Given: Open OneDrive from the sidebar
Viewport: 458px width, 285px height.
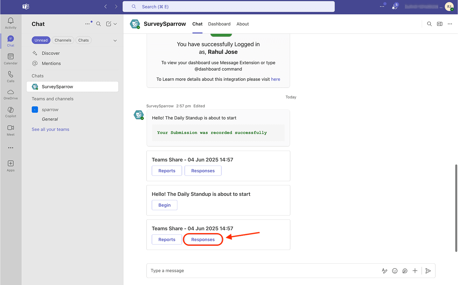Looking at the screenshot, I should (11, 94).
